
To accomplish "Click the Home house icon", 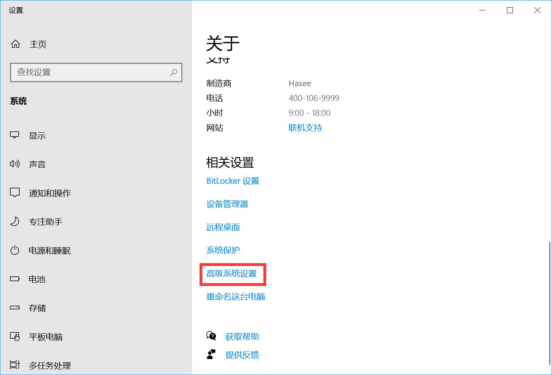I will click(x=16, y=44).
